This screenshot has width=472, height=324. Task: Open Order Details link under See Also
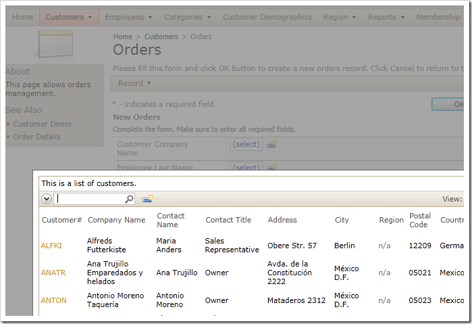click(x=36, y=137)
